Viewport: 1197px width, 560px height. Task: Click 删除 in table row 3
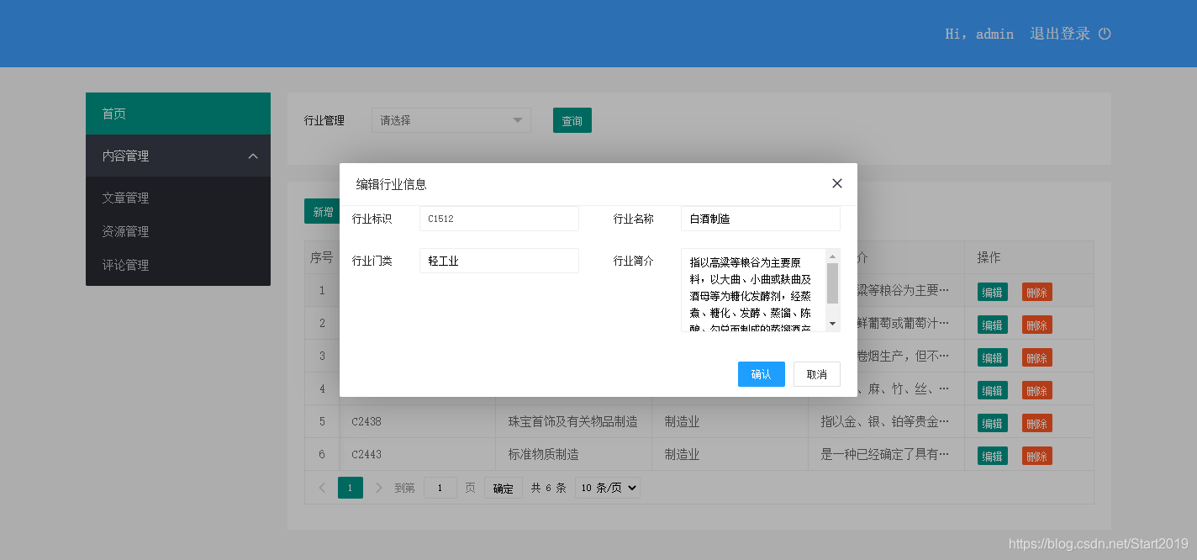point(1037,357)
